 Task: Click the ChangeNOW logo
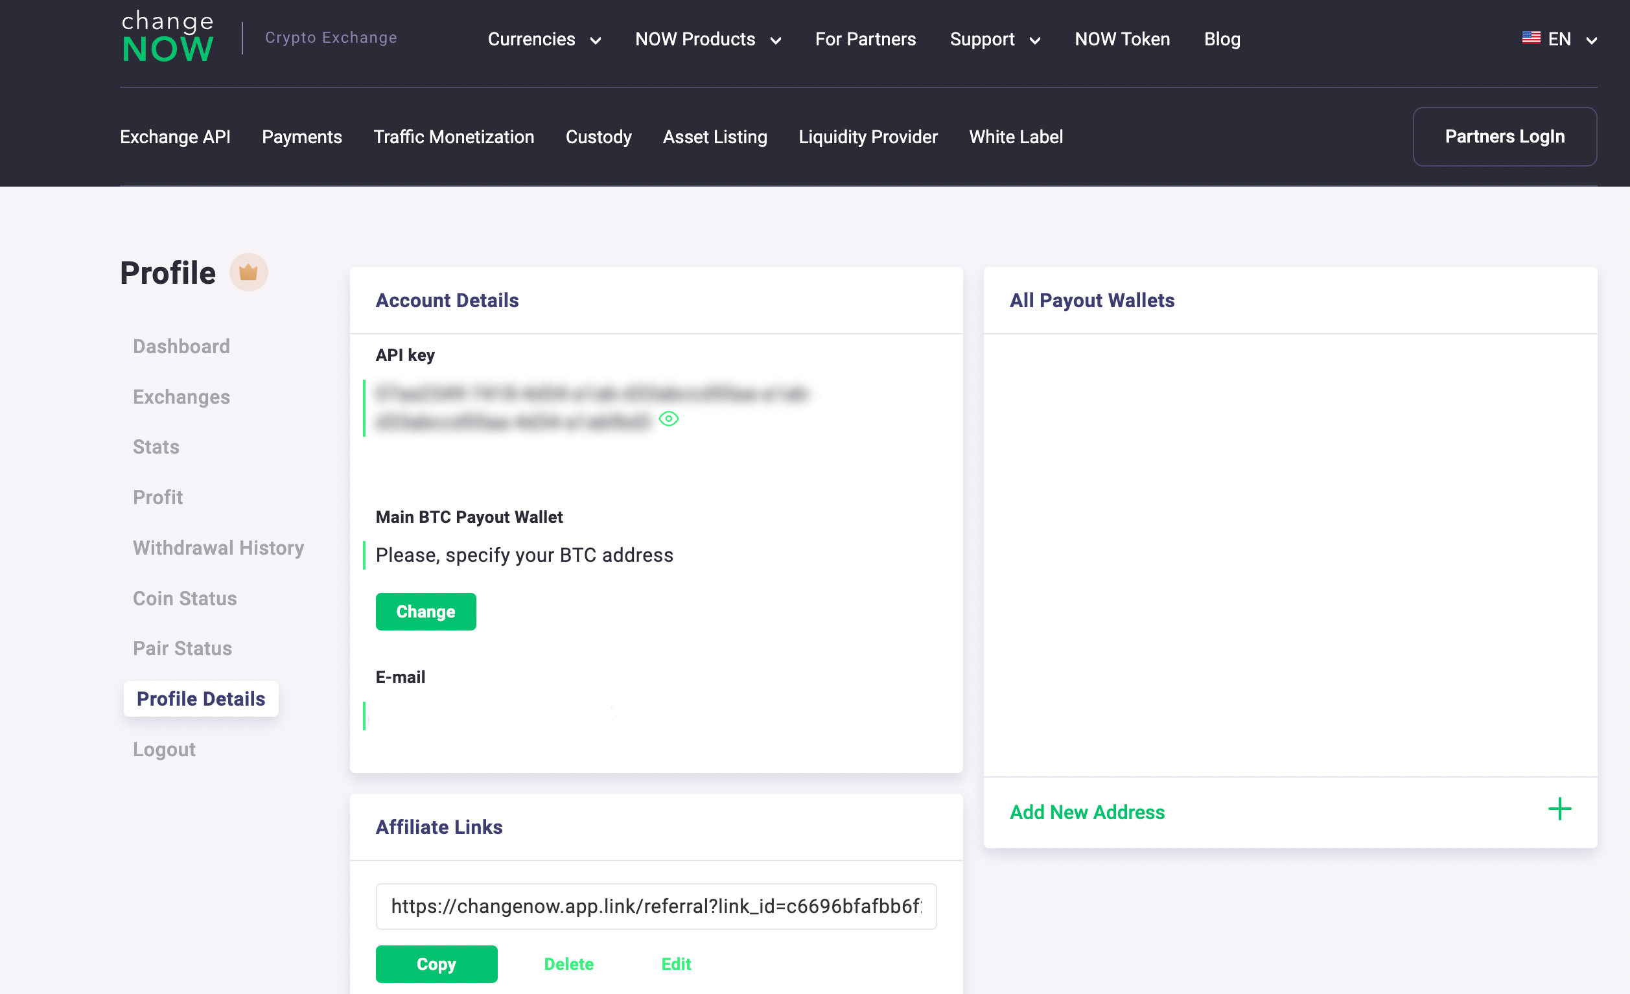[167, 38]
